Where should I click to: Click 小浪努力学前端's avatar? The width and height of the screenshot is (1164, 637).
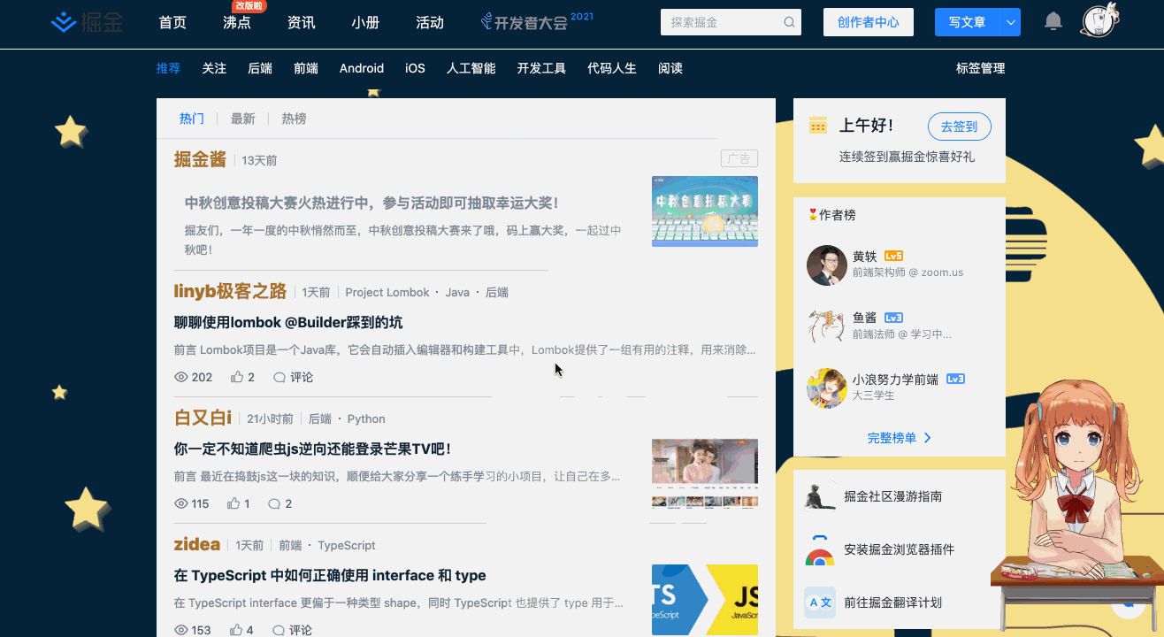click(x=827, y=388)
